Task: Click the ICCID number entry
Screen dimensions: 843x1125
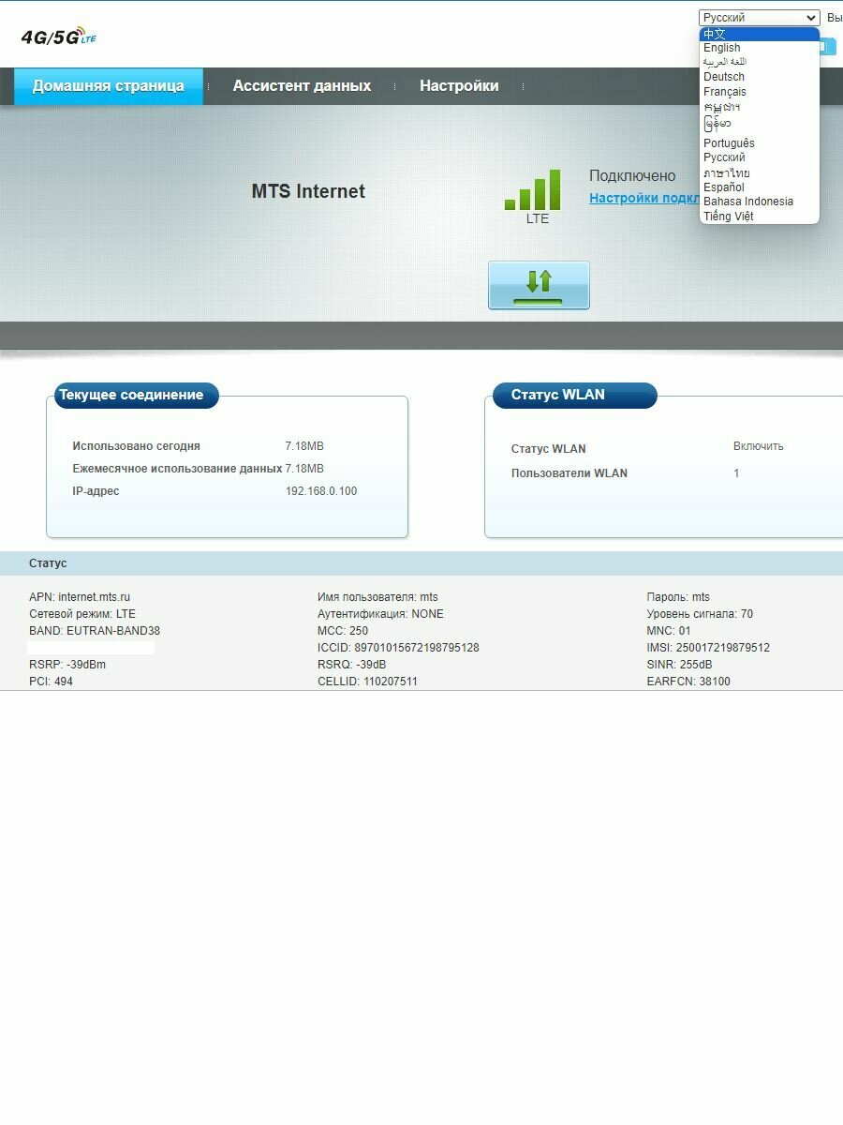Action: point(398,648)
